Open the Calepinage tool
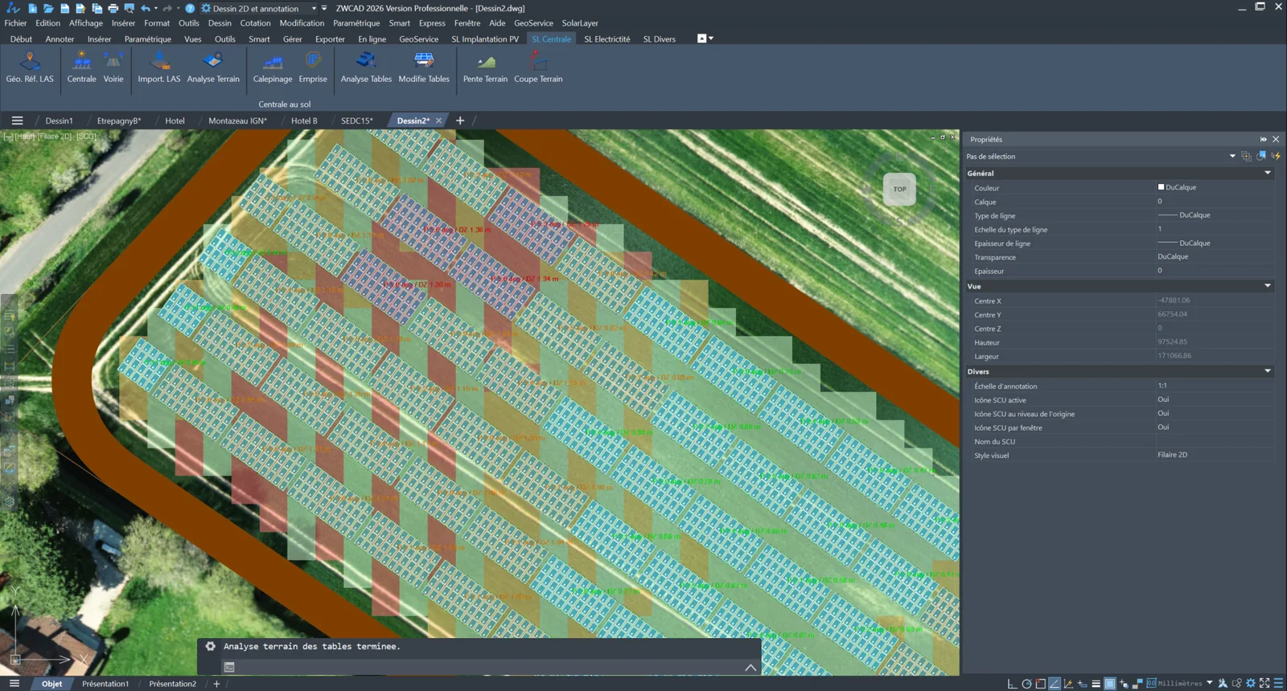The width and height of the screenshot is (1287, 691). (x=273, y=67)
